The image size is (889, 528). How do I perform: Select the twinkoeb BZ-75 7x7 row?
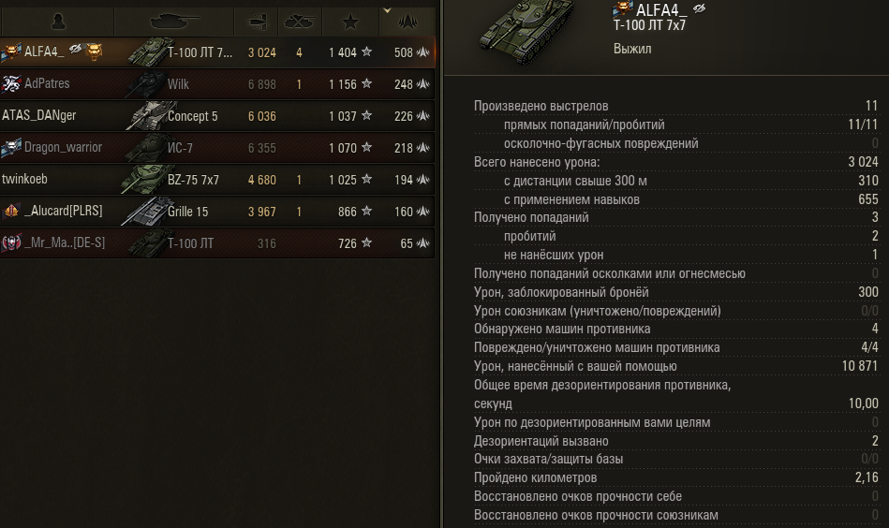tap(217, 180)
